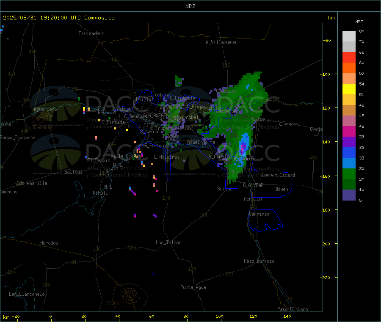Click the A_Villanueva map label
This screenshot has height=322, width=381.
coord(221,42)
